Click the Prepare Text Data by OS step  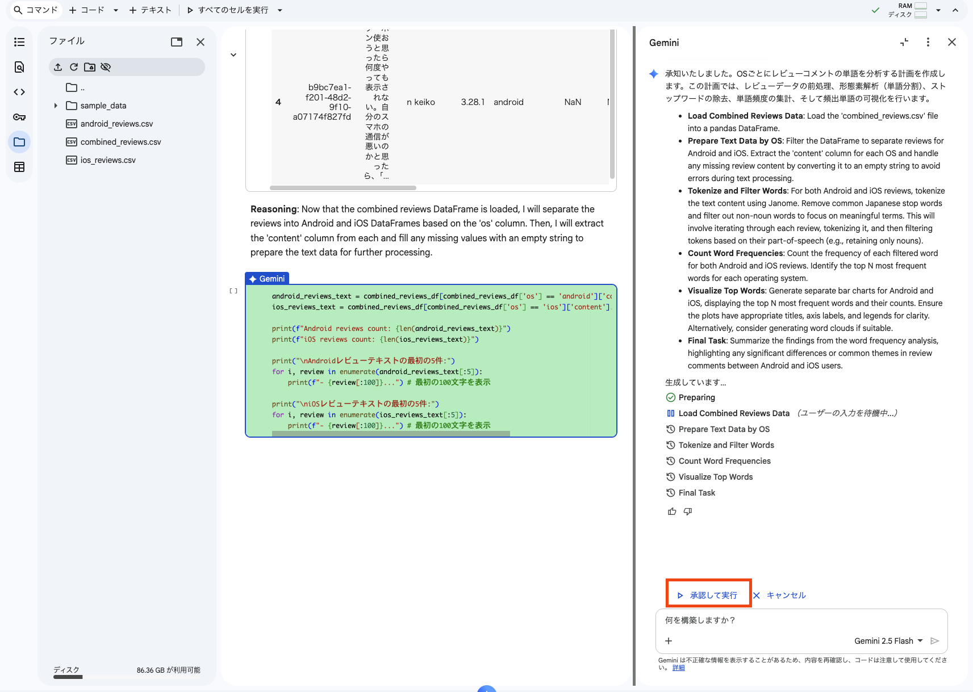(718, 429)
